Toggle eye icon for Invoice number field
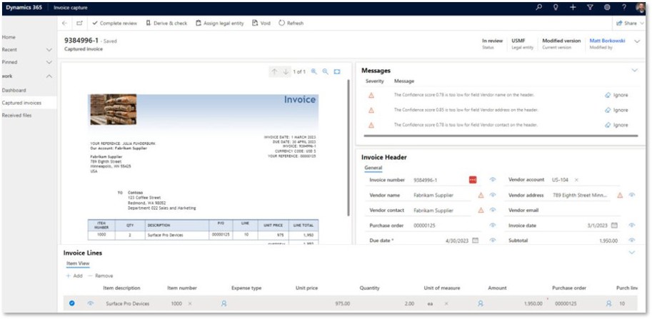Viewport: 652px width, 319px height. pos(493,180)
